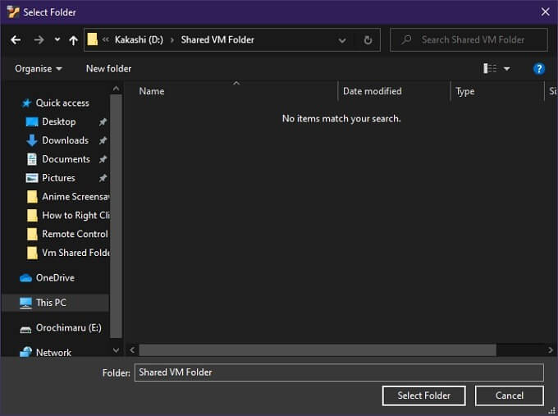Sort by Date modified column

(373, 91)
